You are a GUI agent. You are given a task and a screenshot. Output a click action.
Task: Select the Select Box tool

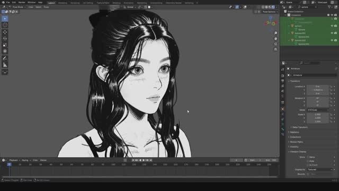click(5, 19)
